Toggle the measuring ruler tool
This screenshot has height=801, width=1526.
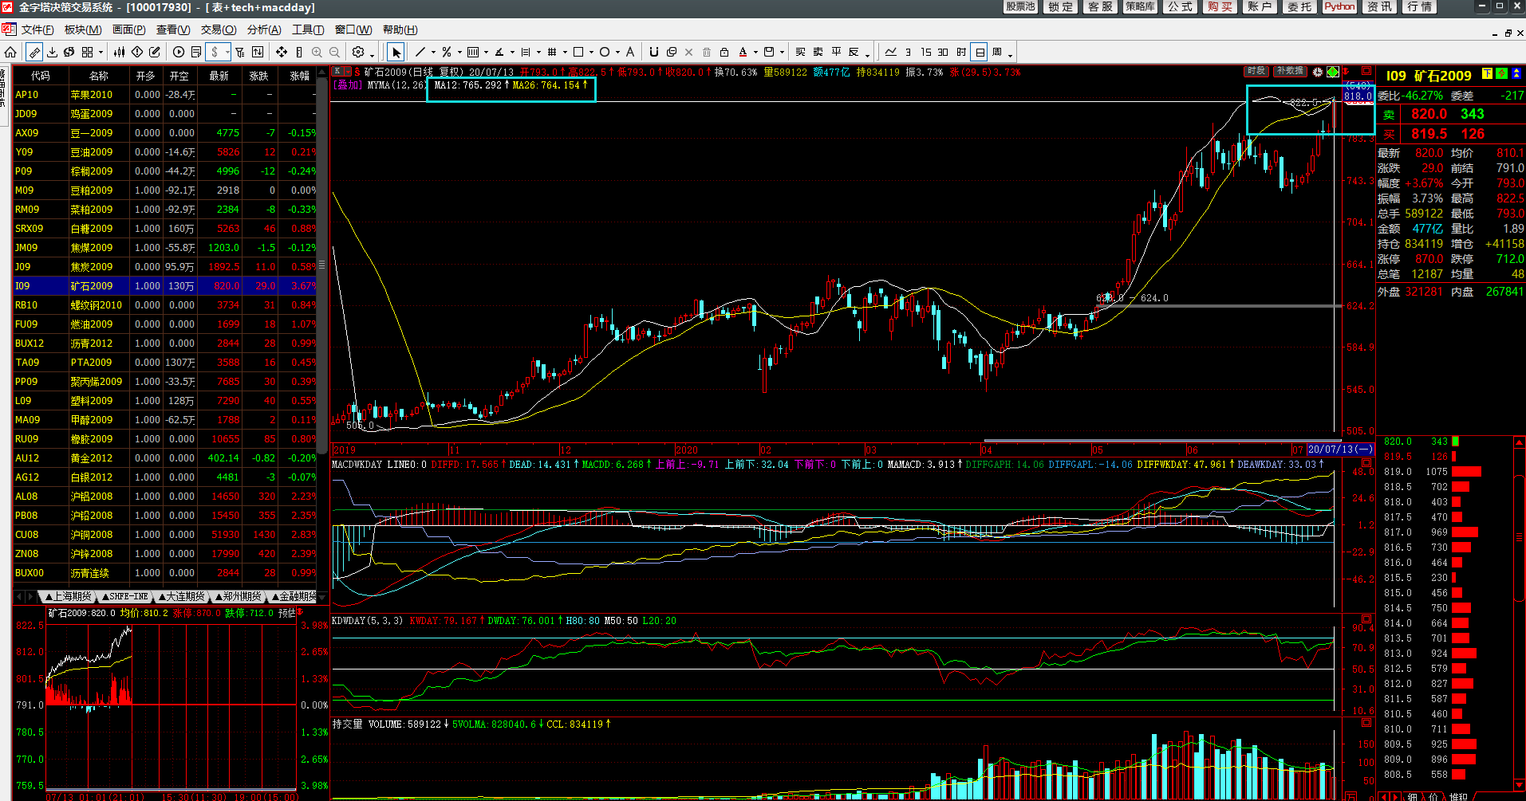tap(299, 52)
